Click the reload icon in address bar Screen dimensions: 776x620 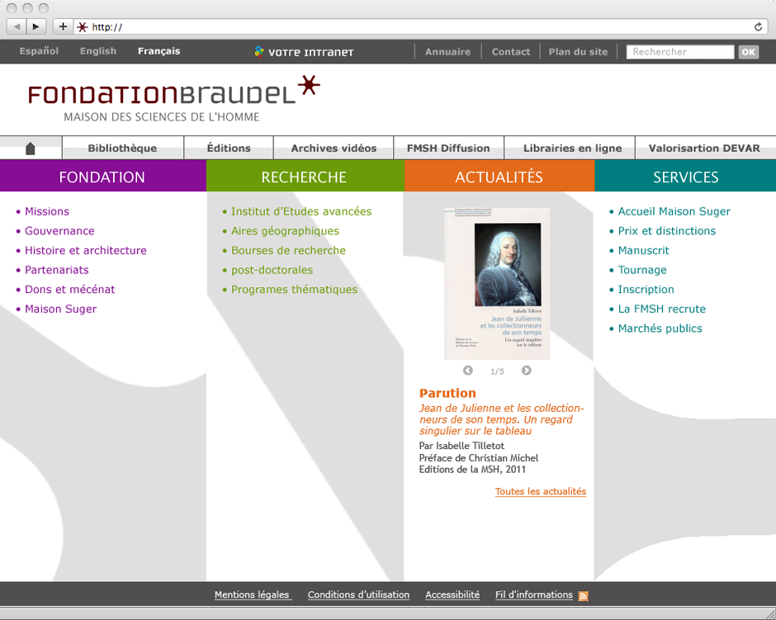758,26
